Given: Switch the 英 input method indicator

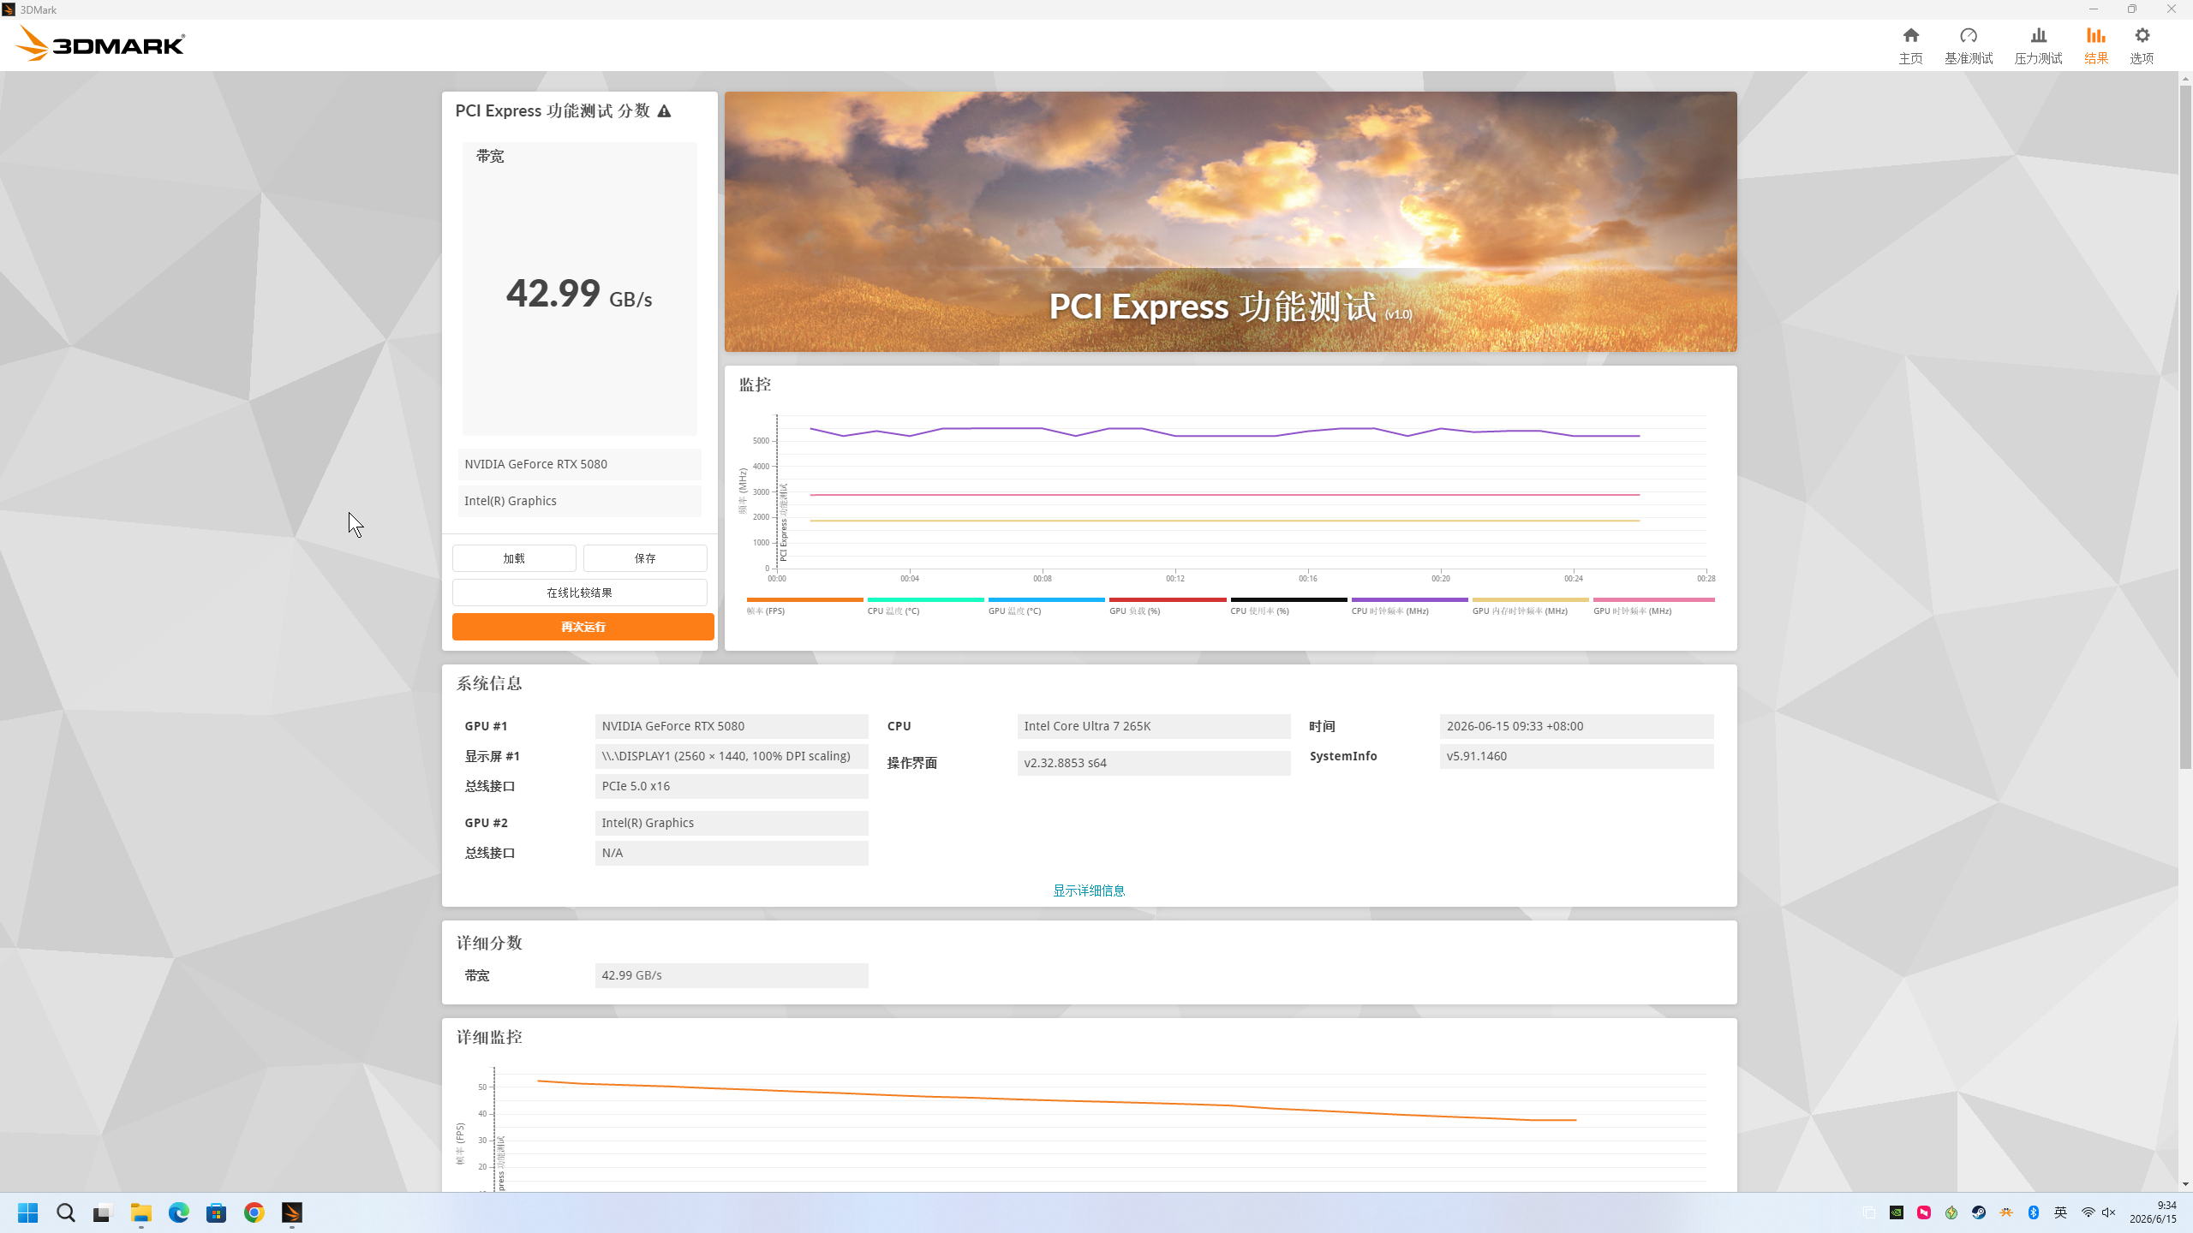Looking at the screenshot, I should pyautogui.click(x=2061, y=1212).
